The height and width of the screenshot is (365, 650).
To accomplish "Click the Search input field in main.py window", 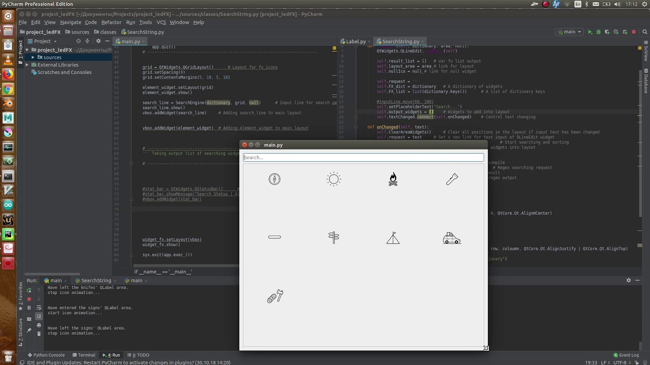I will pyautogui.click(x=363, y=158).
